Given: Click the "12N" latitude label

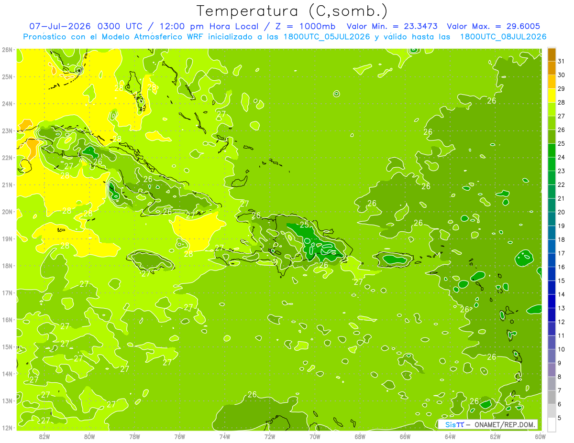Looking at the screenshot, I should click(7, 428).
